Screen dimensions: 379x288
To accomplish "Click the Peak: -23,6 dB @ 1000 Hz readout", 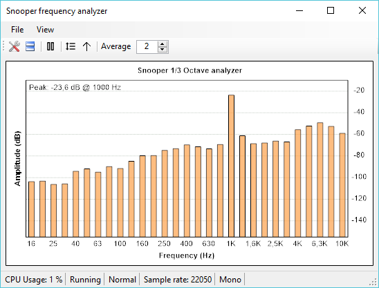I will [75, 87].
